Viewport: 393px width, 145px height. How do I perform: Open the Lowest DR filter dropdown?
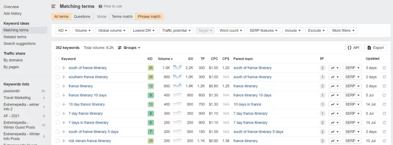click(x=144, y=31)
